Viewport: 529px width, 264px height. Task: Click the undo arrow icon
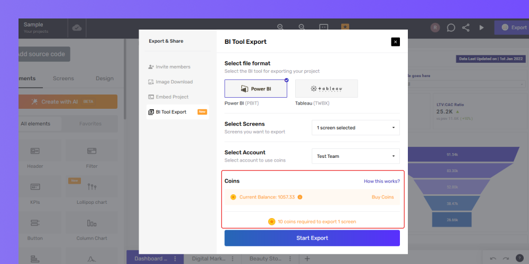tap(493, 259)
